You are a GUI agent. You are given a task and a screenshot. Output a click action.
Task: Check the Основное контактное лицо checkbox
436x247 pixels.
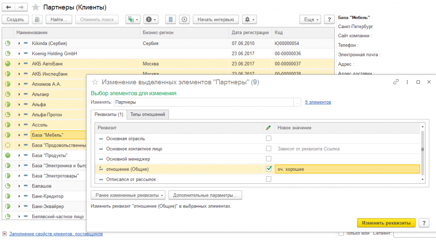point(269,148)
